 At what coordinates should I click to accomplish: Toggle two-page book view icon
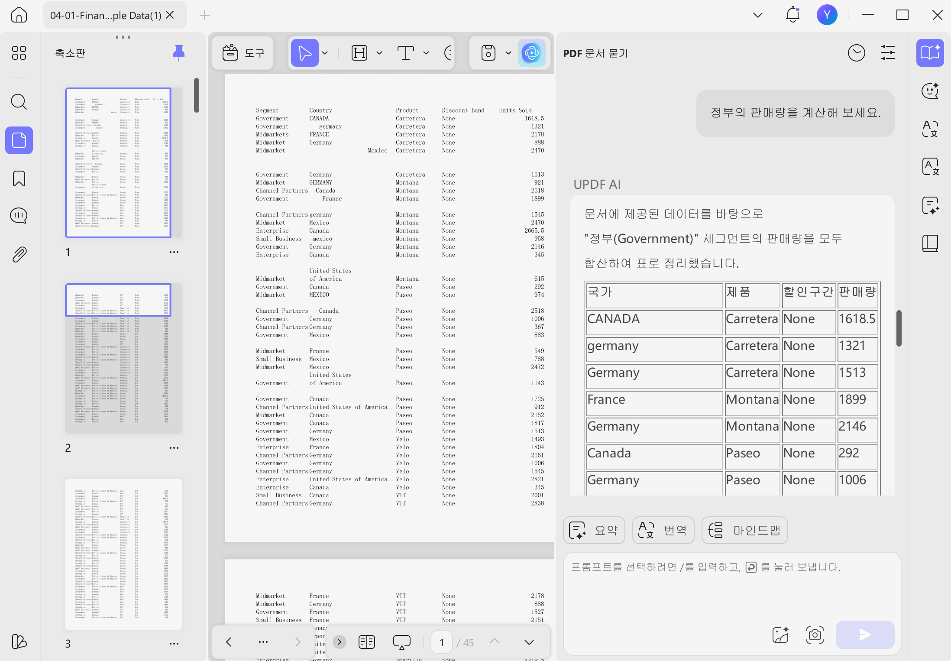tap(367, 642)
